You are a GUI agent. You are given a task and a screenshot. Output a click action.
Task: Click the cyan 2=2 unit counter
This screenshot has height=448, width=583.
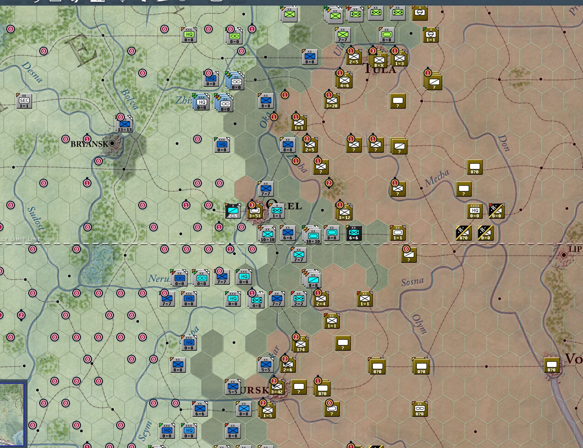[299, 299]
